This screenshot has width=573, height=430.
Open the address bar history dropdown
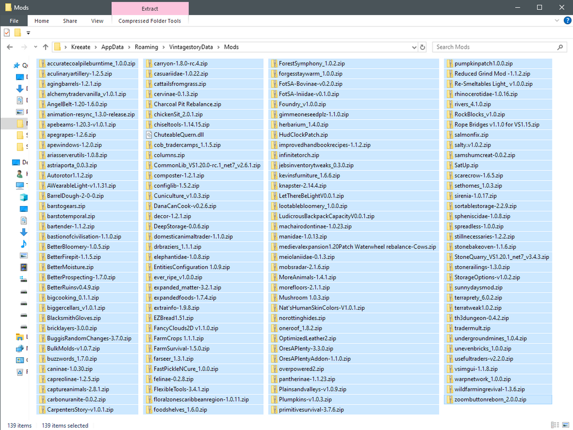tap(414, 47)
